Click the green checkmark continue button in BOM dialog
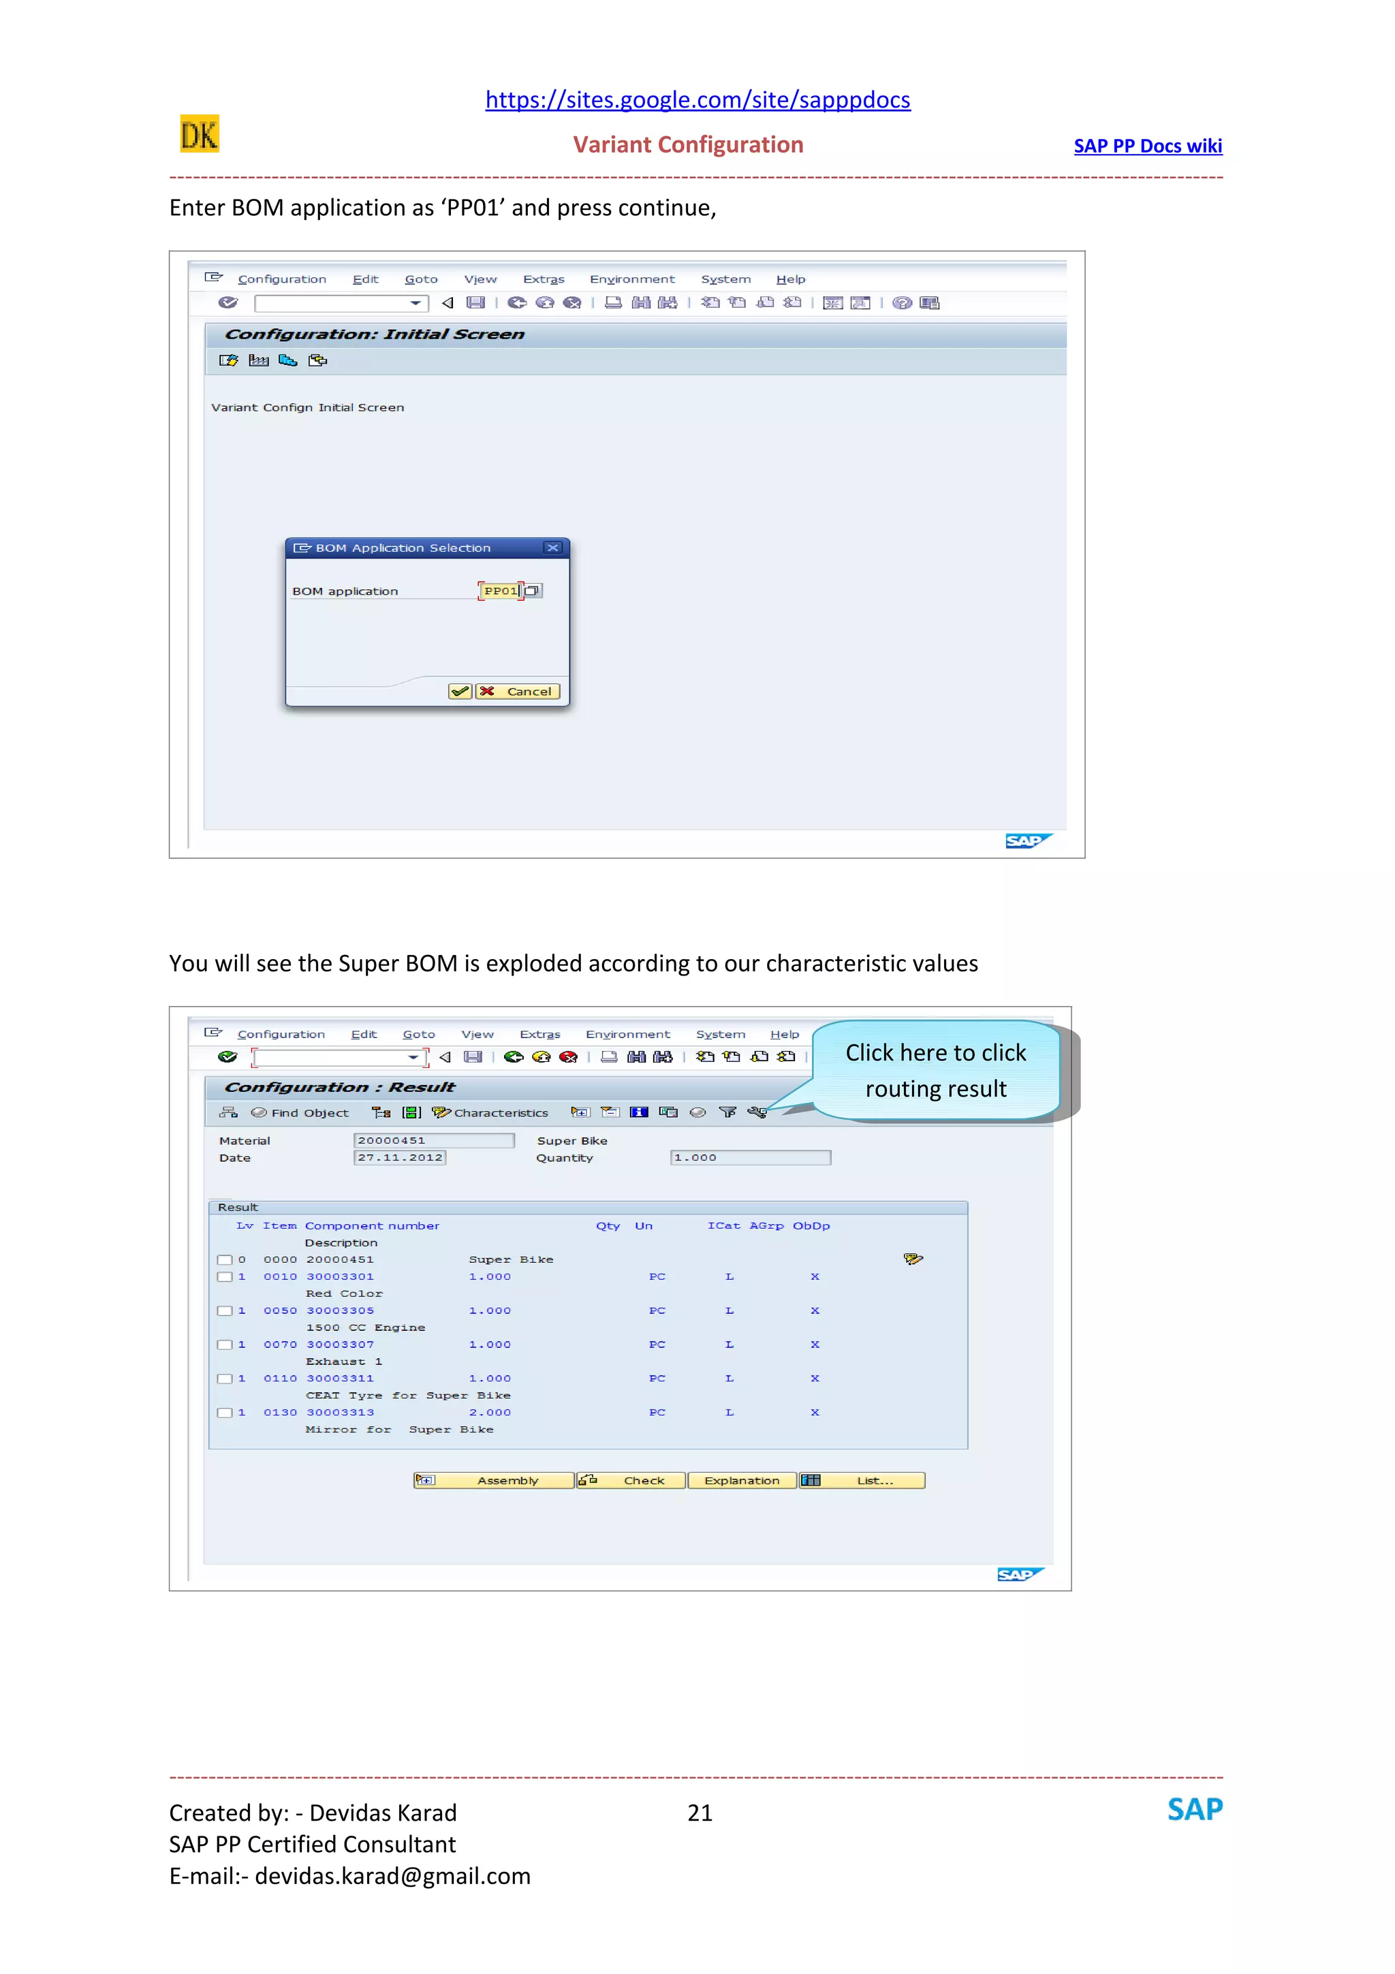This screenshot has height=1974, width=1395. (460, 691)
